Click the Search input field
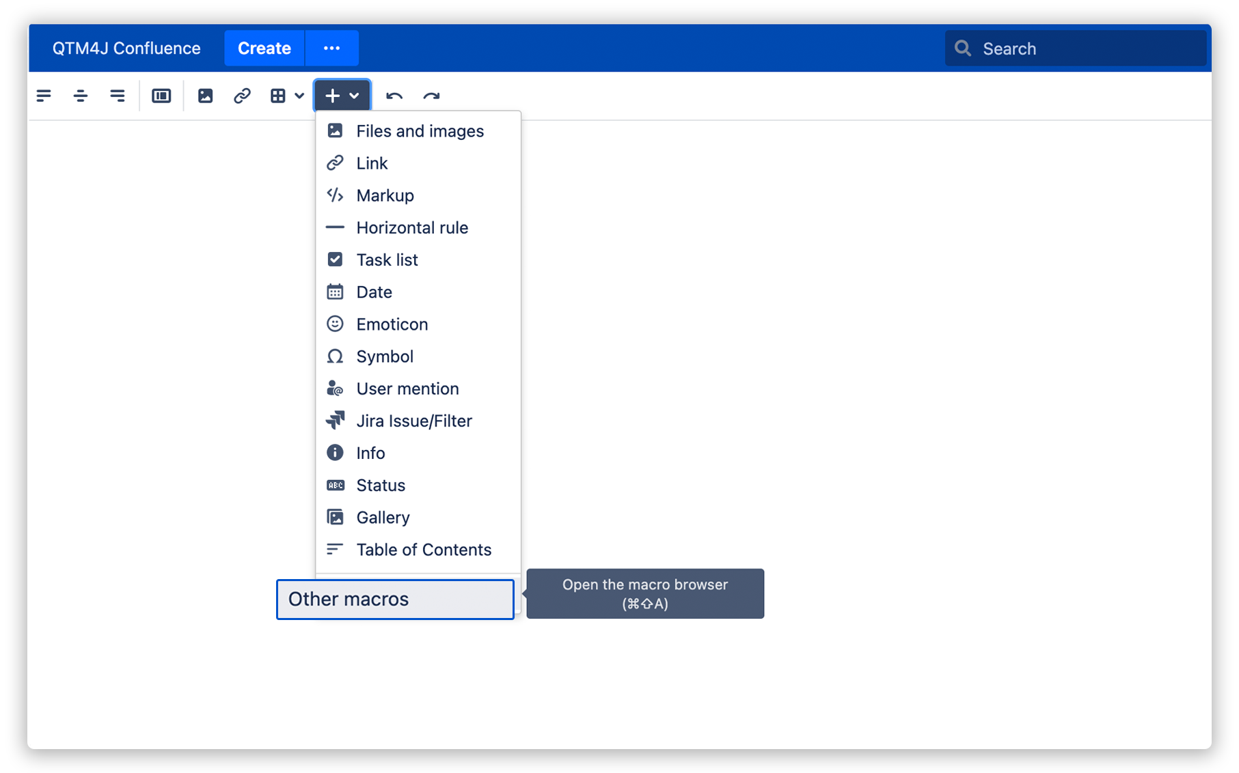 point(1076,48)
